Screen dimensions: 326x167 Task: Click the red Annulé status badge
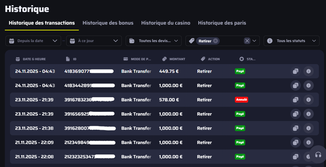[241, 100]
